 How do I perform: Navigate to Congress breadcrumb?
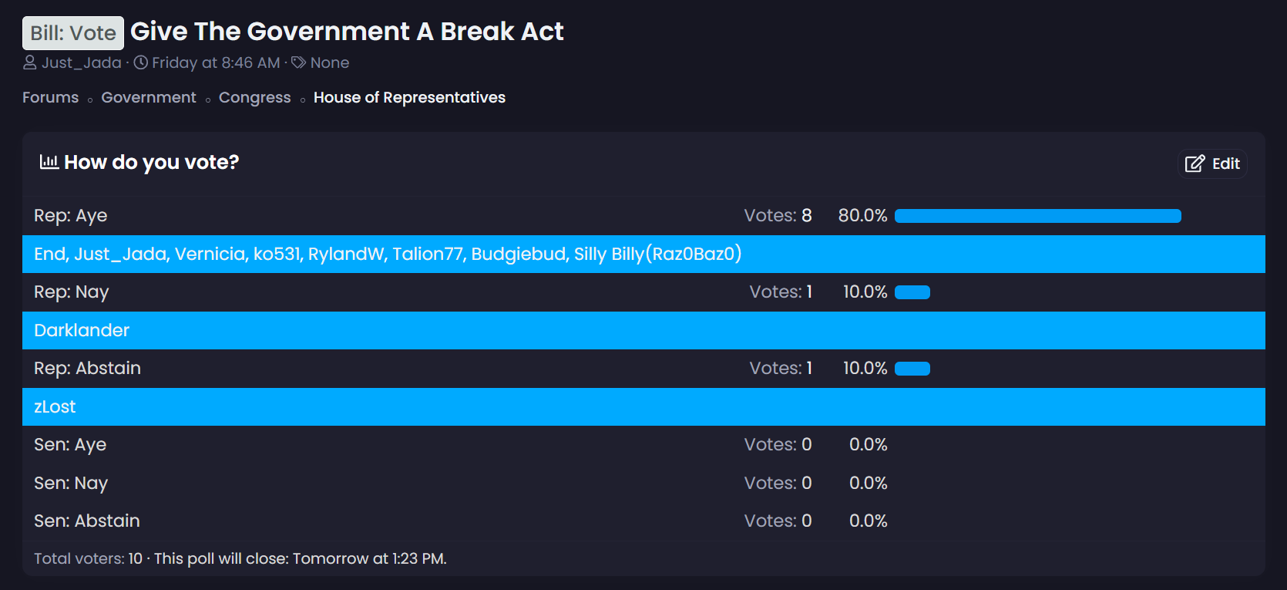[255, 97]
